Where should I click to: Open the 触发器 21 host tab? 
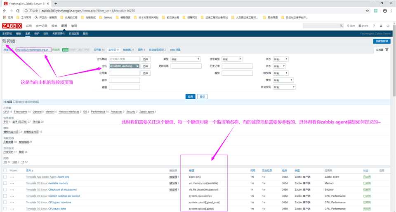[129, 50]
